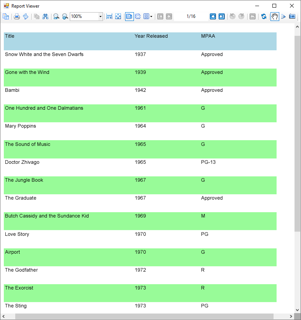Click the Mary Poppins title
This screenshot has height=320, width=301.
[x=21, y=126]
